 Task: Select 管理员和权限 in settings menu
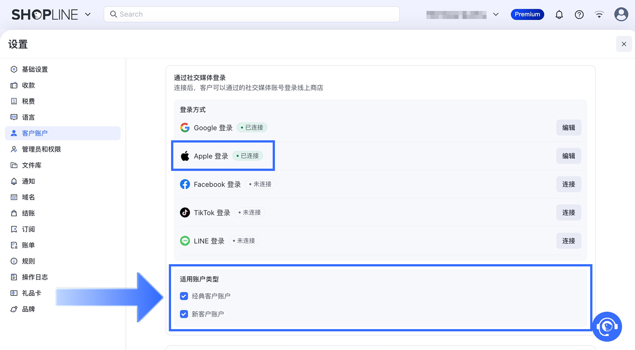point(41,149)
